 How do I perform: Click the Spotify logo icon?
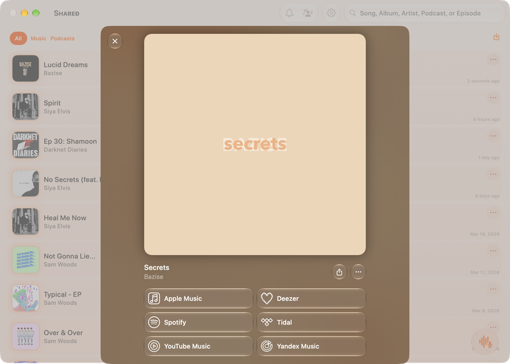tap(154, 323)
